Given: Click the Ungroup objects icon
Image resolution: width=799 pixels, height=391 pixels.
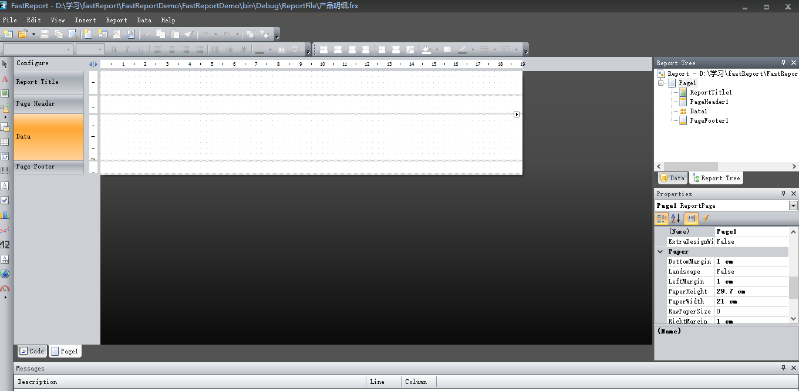Looking at the screenshot, I should [x=264, y=35].
